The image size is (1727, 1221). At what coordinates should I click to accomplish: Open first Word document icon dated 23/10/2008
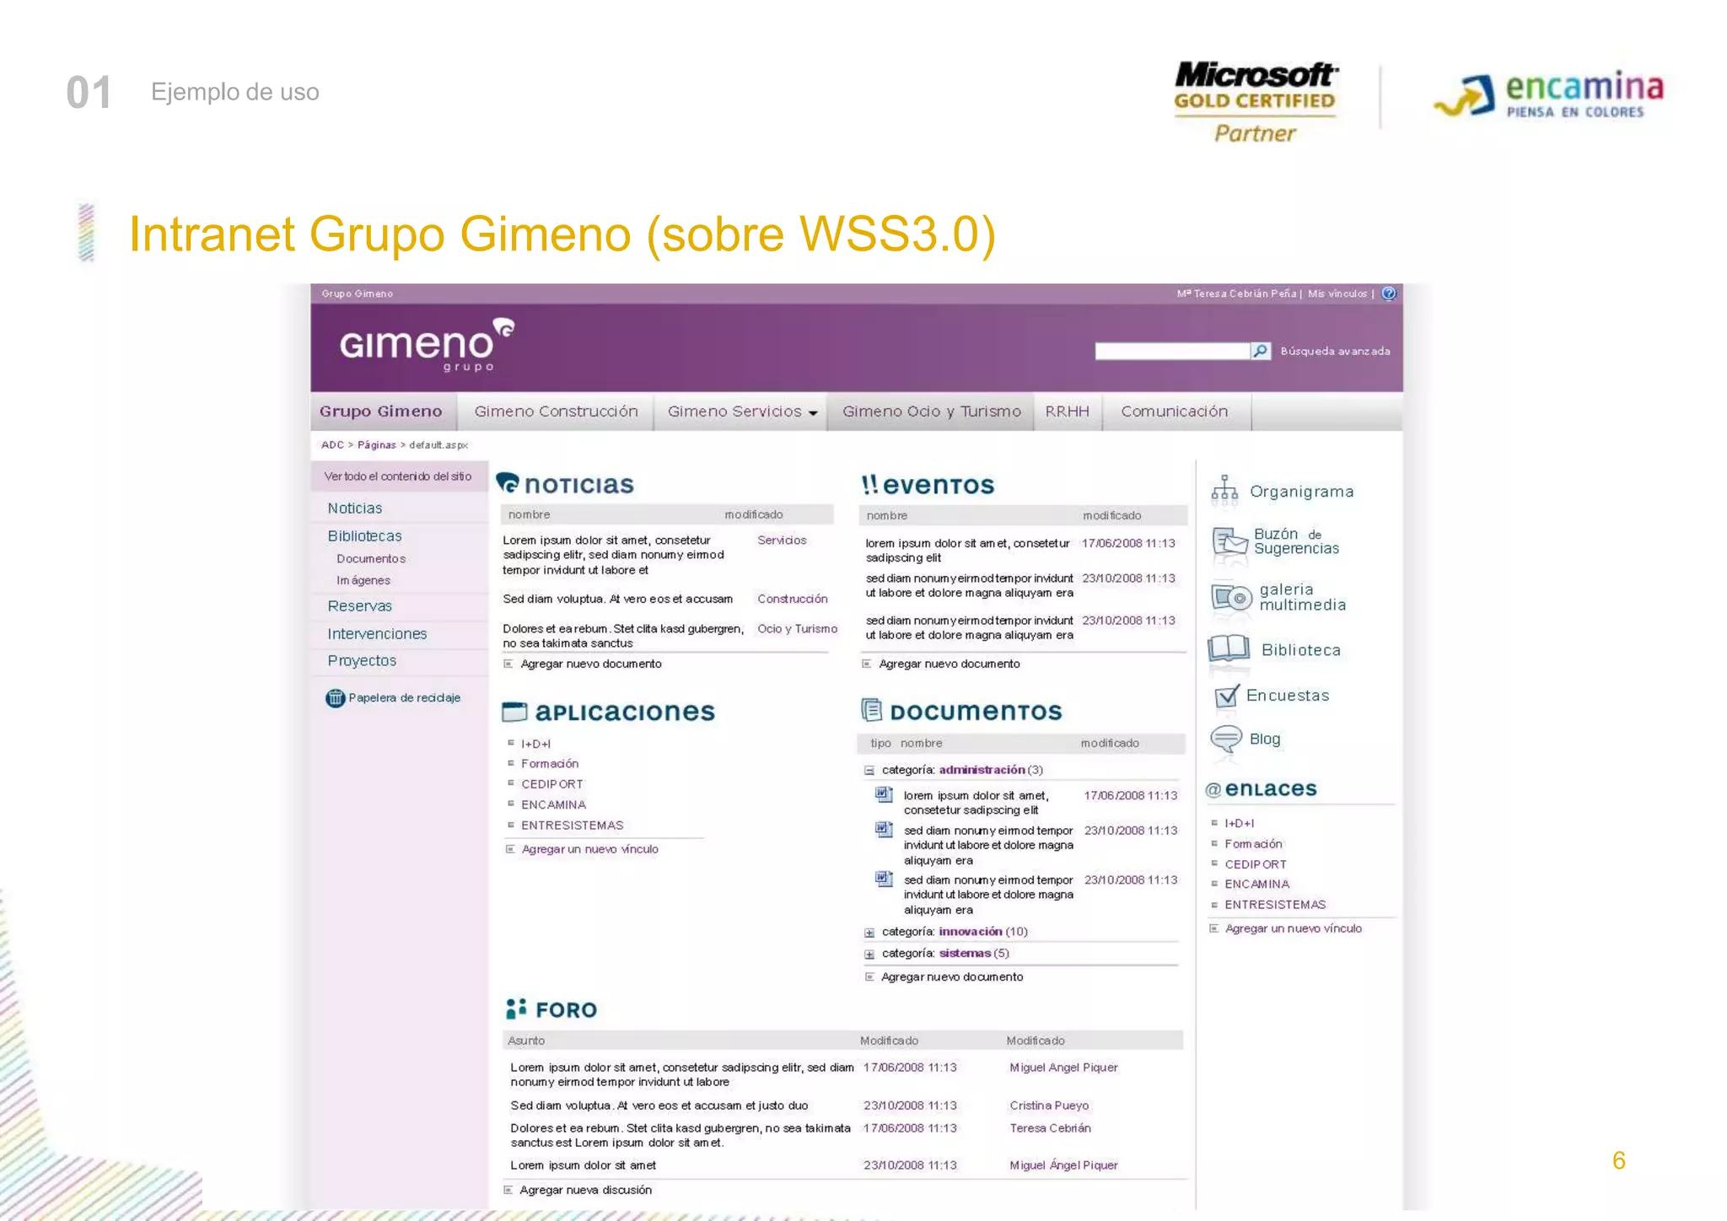[x=884, y=830]
